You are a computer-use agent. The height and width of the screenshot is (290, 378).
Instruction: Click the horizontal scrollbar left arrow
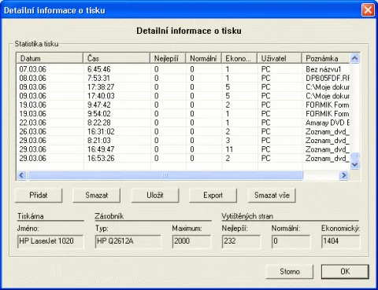[x=21, y=175]
